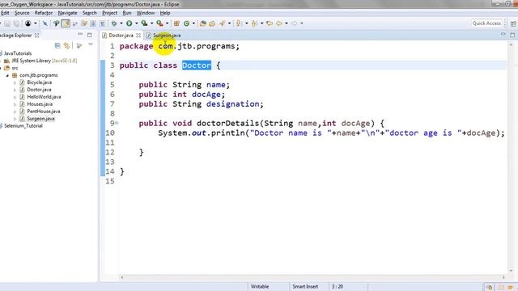Maximize the Package Explorer panel
This screenshot has width=518, height=291.
point(90,35)
